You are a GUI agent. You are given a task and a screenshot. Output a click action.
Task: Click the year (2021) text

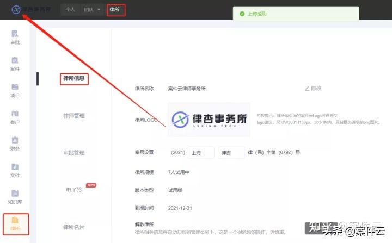[x=177, y=152]
